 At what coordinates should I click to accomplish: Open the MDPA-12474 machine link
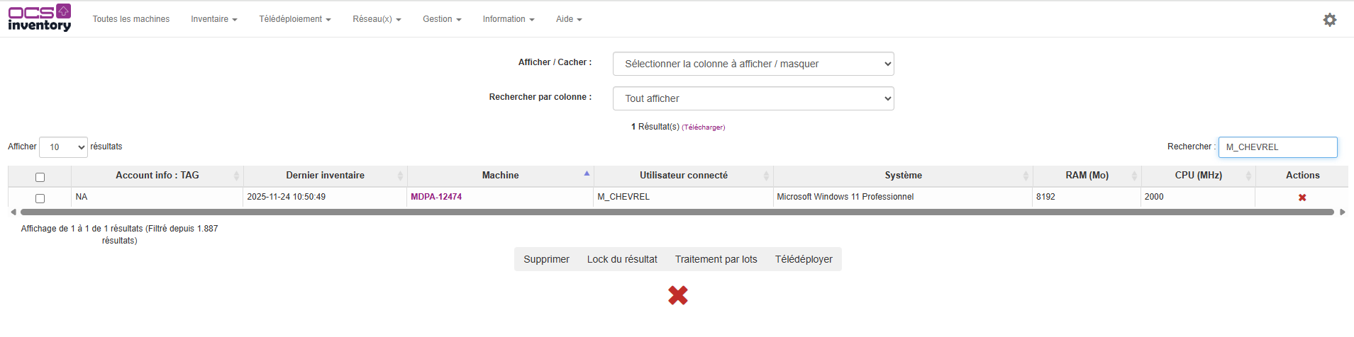click(435, 197)
